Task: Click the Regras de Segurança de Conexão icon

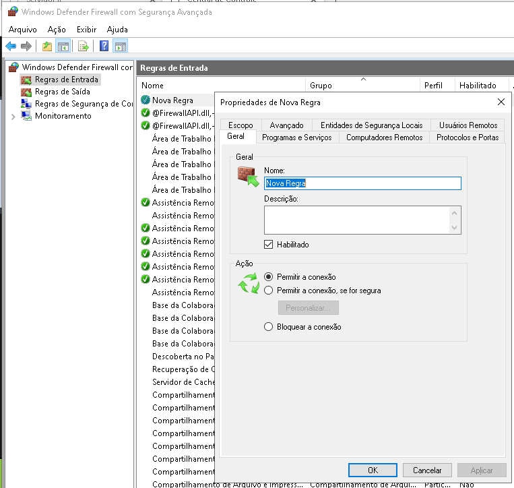Action: coord(26,104)
